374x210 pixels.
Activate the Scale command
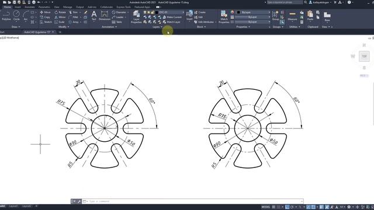click(60, 22)
